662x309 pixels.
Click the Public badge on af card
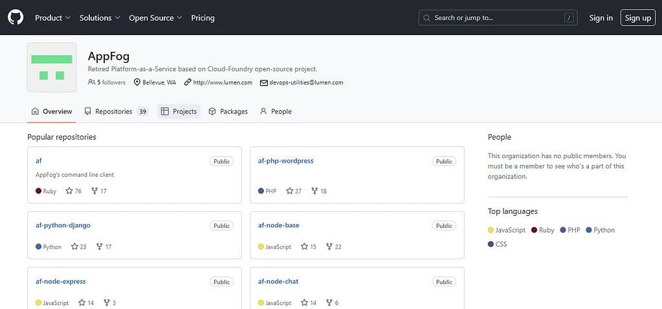coord(222,161)
